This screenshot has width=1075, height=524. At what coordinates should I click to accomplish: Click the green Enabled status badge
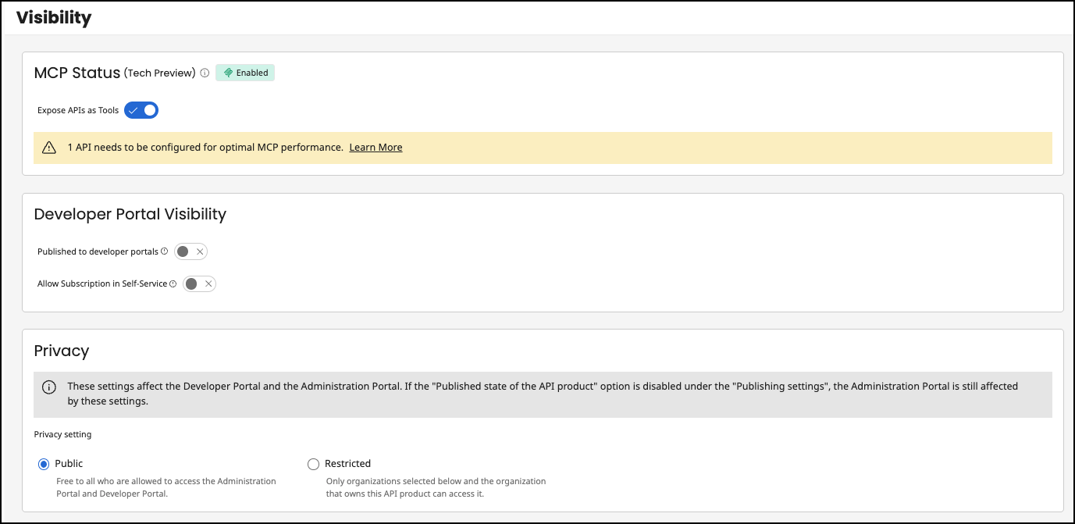coord(245,72)
